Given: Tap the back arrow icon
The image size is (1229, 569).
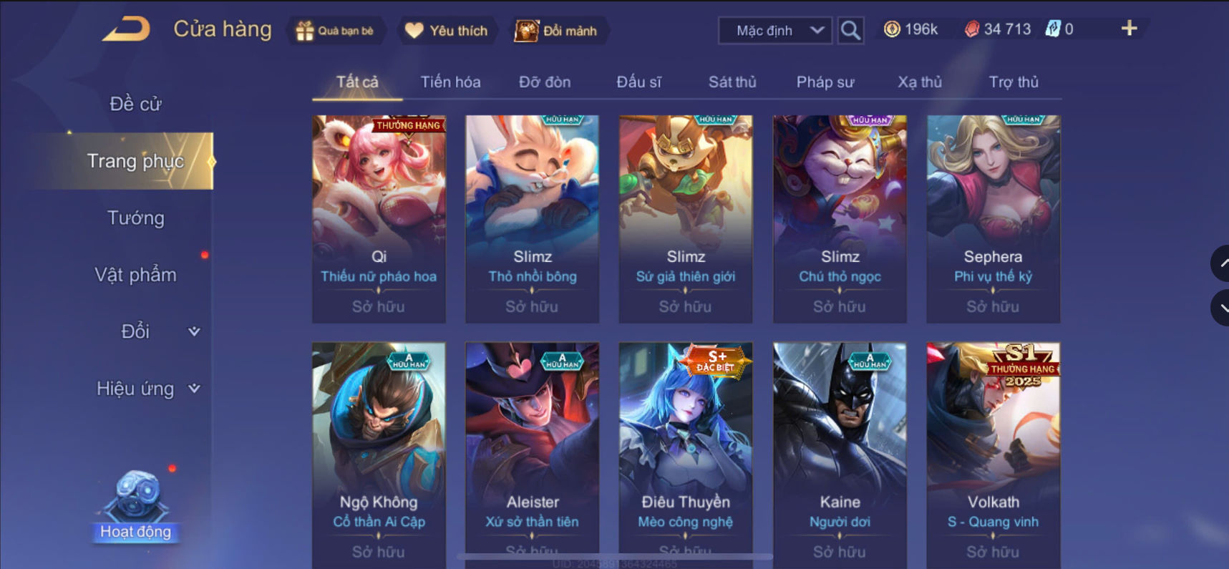Looking at the screenshot, I should click(127, 29).
